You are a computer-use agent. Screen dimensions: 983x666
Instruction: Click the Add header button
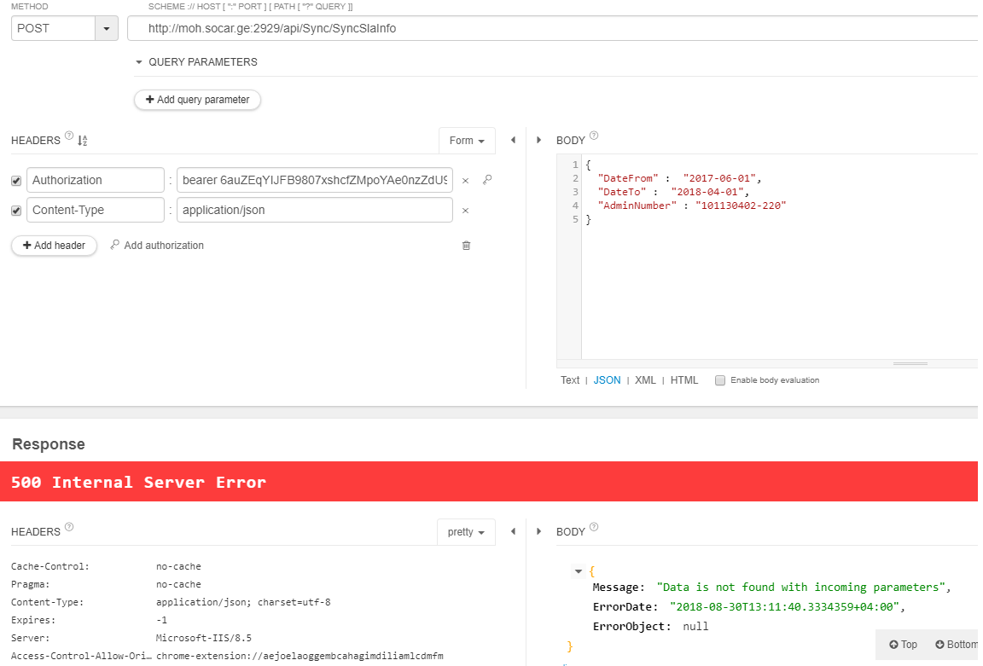(54, 246)
